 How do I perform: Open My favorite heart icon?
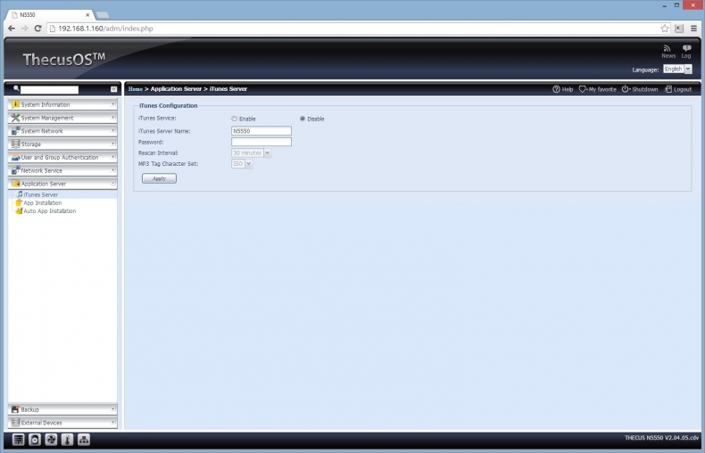tap(583, 89)
